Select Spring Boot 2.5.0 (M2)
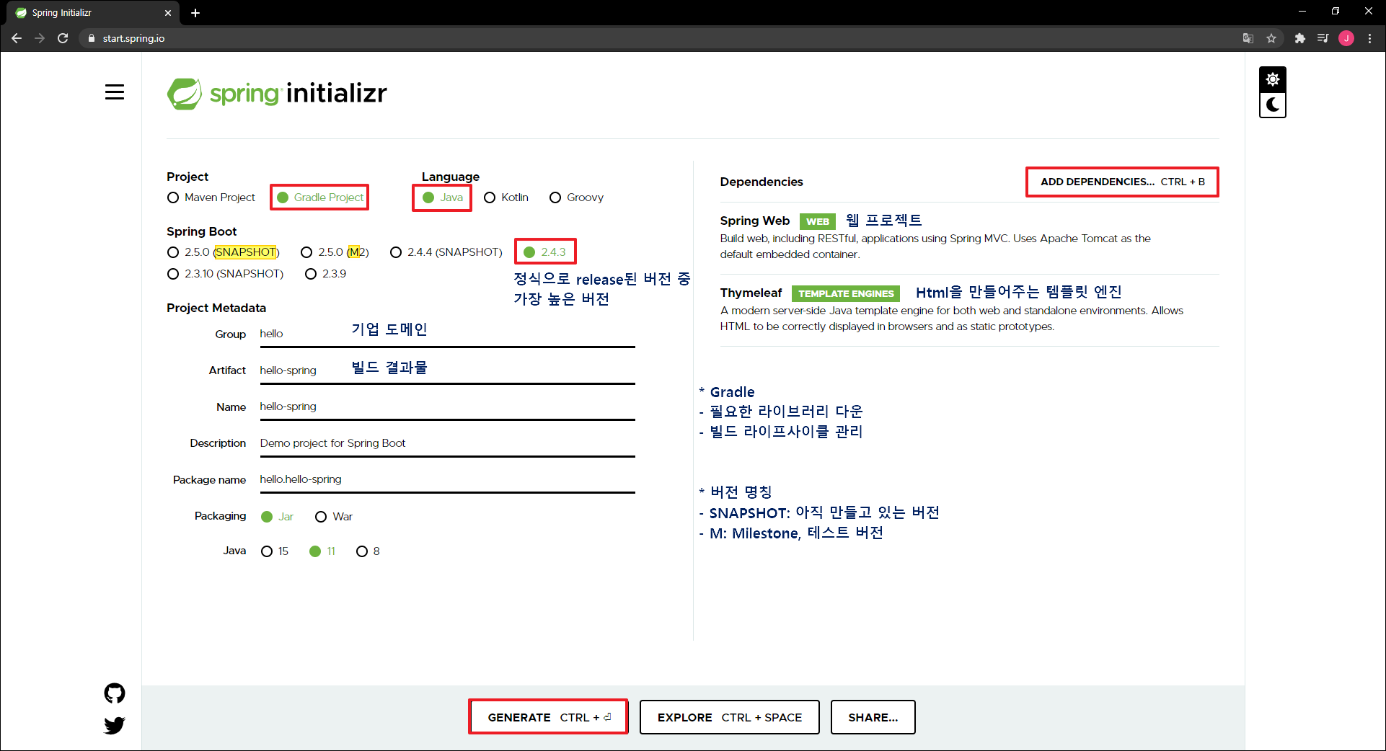 pyautogui.click(x=335, y=252)
